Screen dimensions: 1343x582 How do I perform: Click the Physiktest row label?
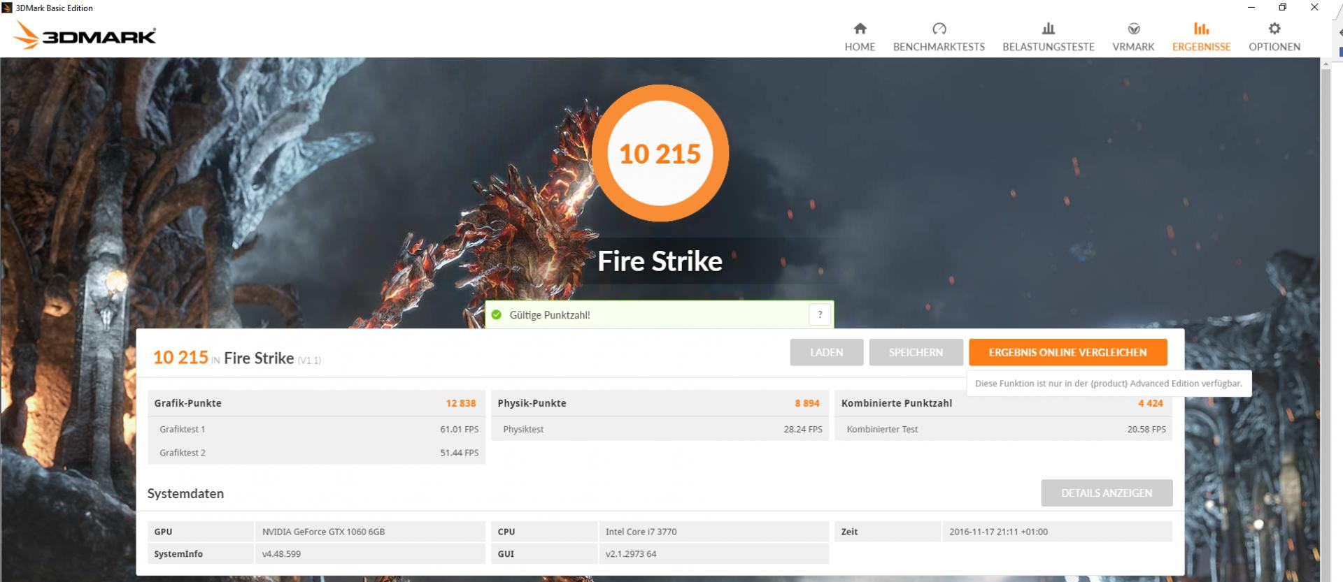pyautogui.click(x=523, y=429)
